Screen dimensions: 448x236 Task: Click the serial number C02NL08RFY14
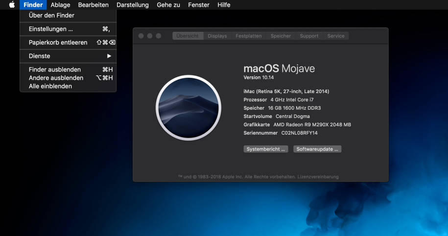299,133
